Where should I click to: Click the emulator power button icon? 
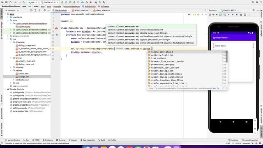click(x=210, y=15)
